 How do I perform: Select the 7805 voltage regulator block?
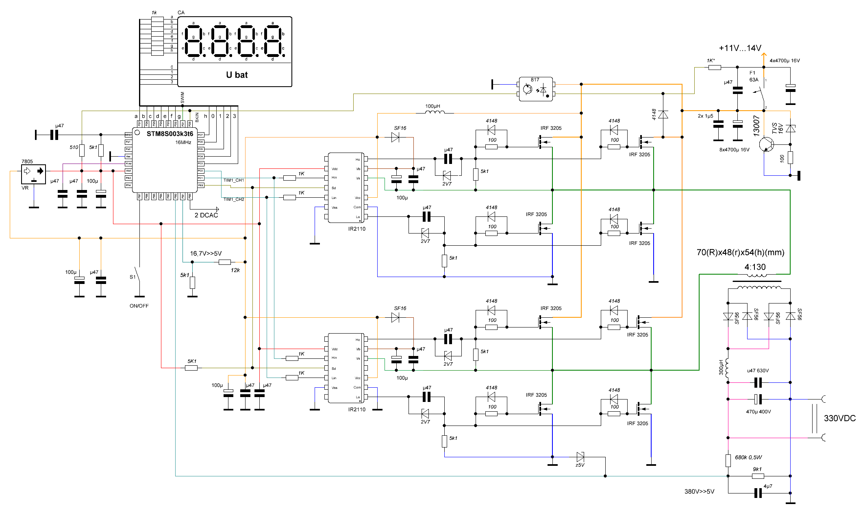(x=33, y=174)
